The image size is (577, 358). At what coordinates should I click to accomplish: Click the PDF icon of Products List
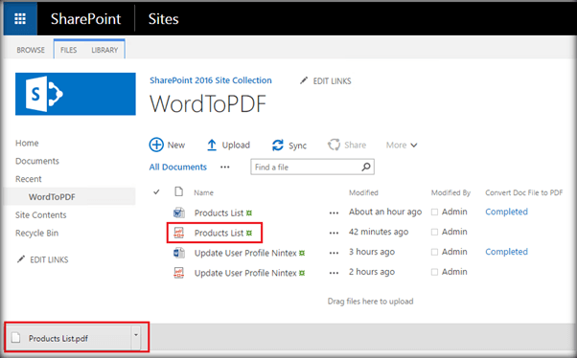(x=179, y=233)
